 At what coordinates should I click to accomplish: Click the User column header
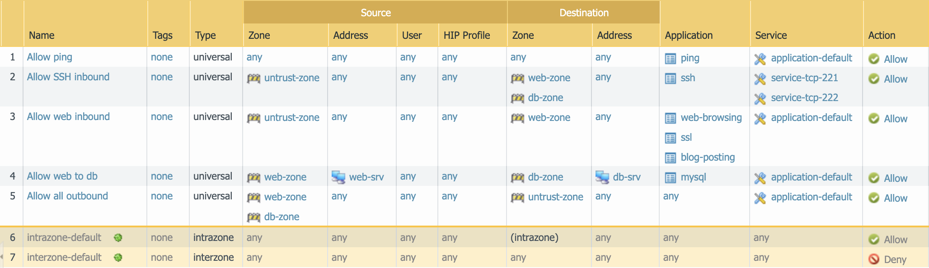click(x=412, y=35)
